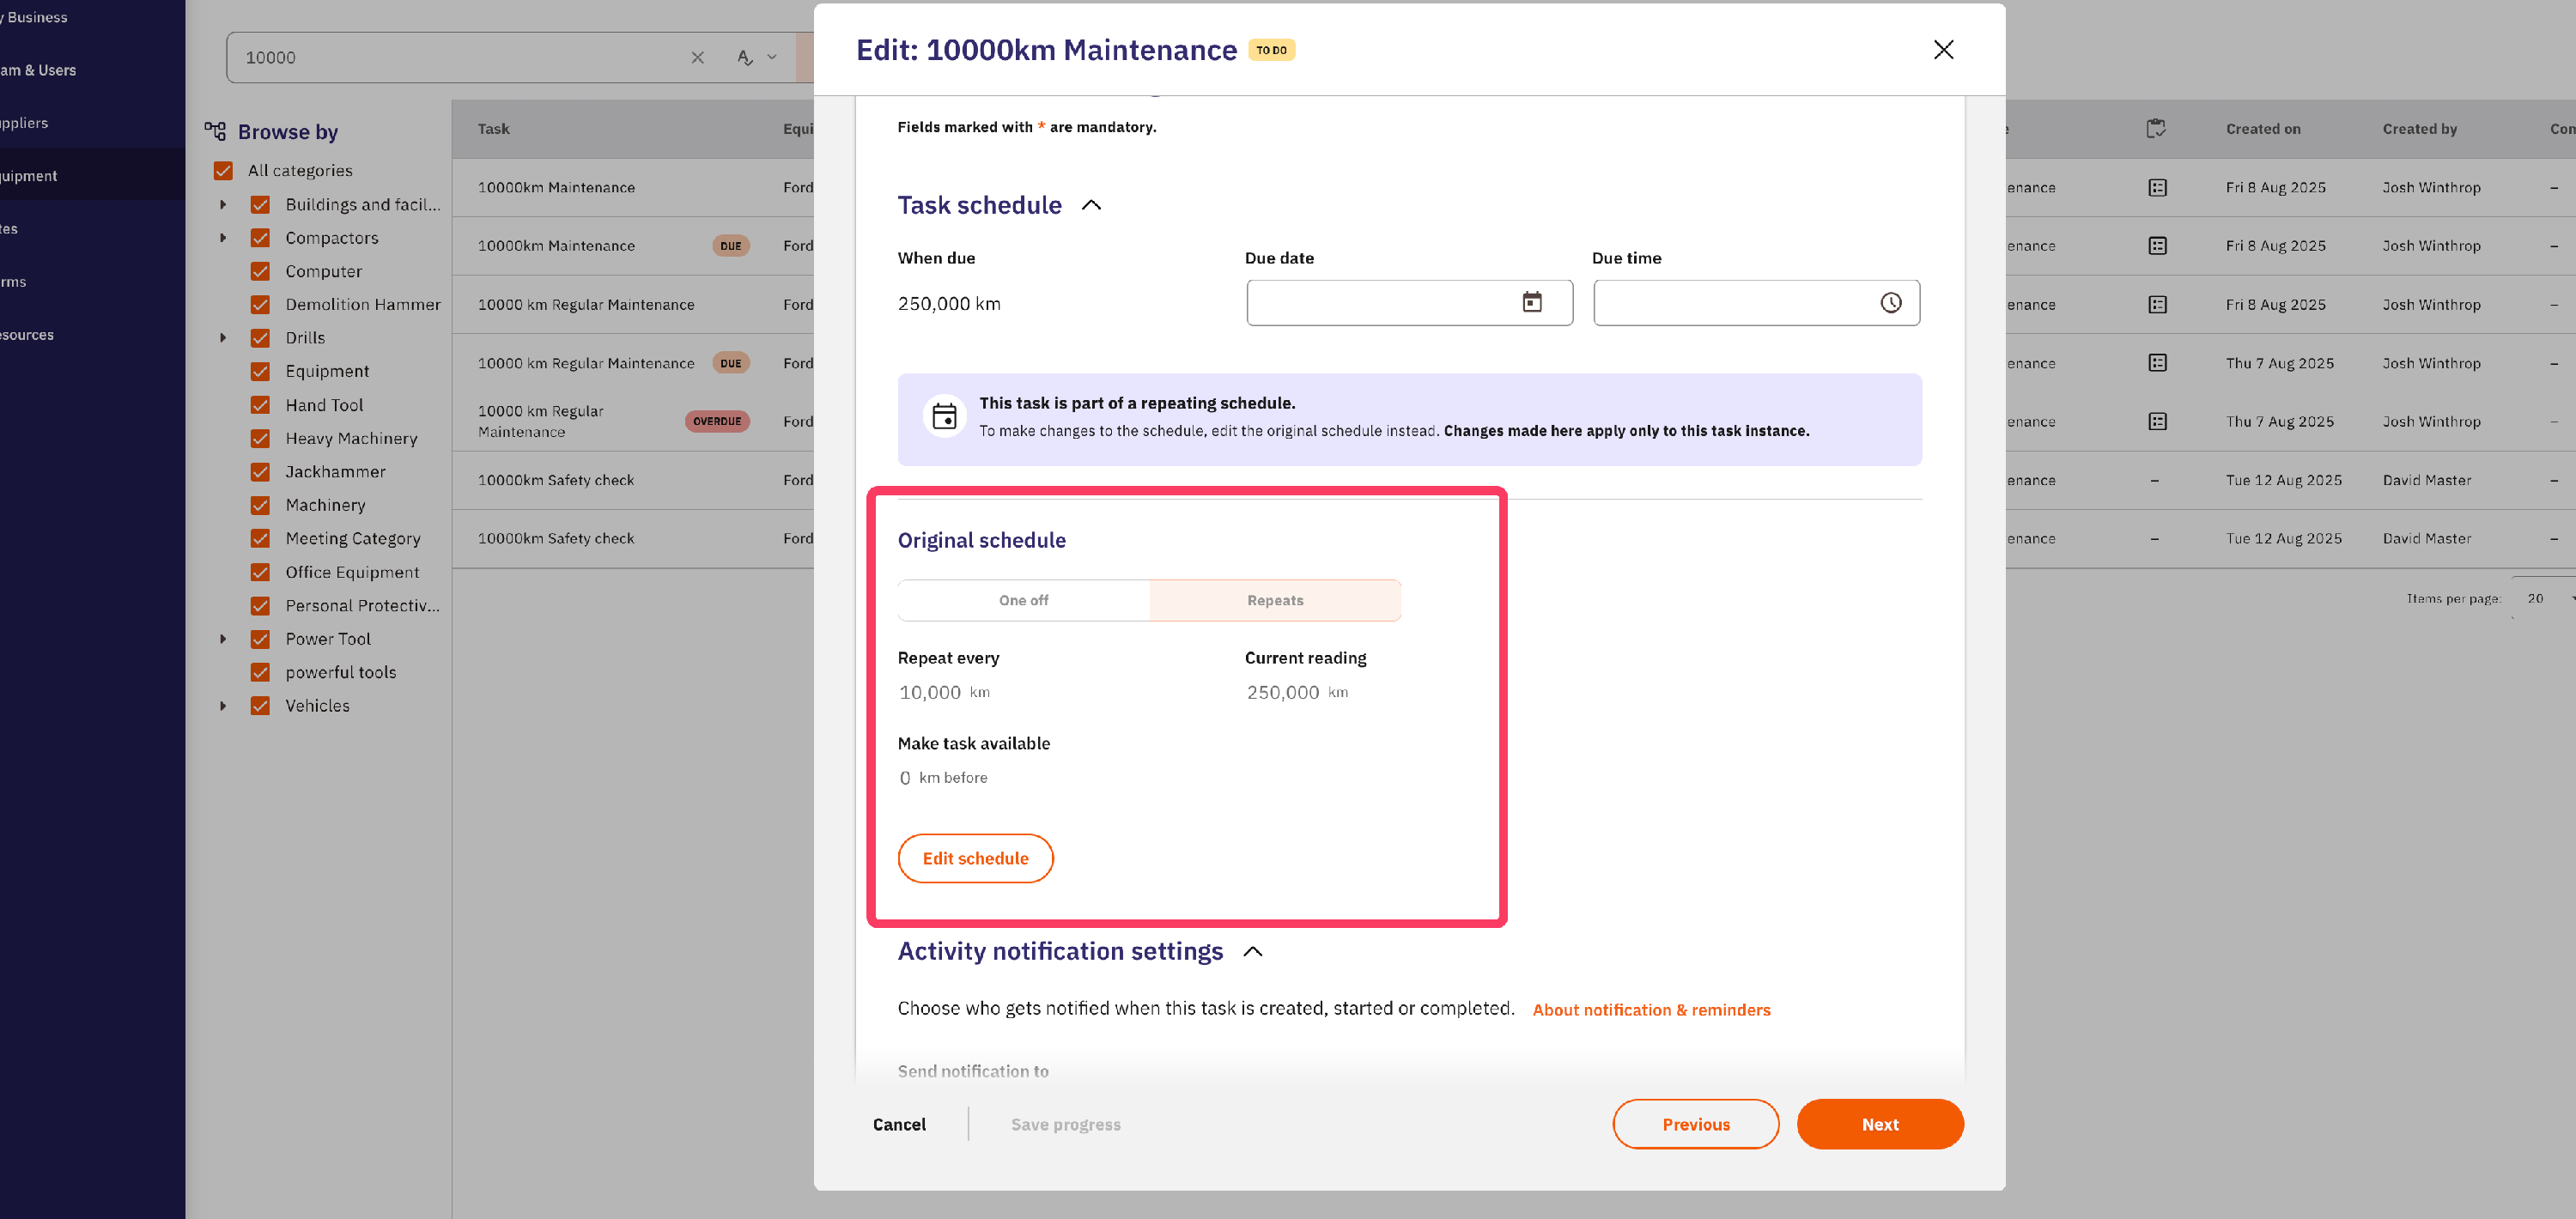Click checklist icon in first Thu 7 Aug row
The width and height of the screenshot is (2576, 1219).
(2157, 363)
